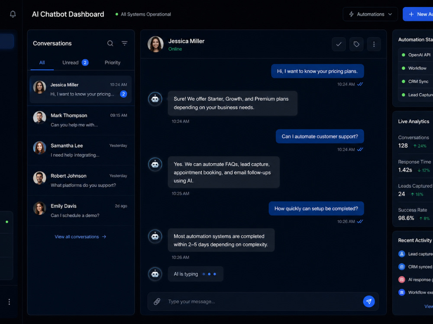Switch to the Unread tab
433x324 pixels.
coord(75,63)
